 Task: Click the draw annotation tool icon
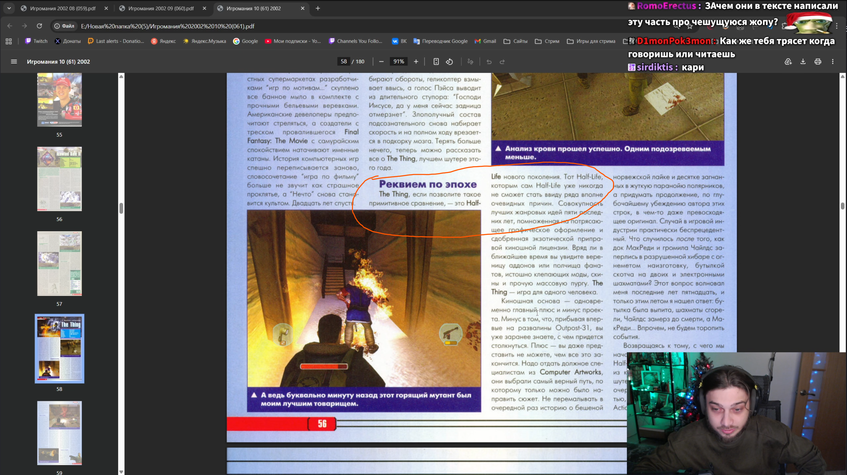point(470,62)
